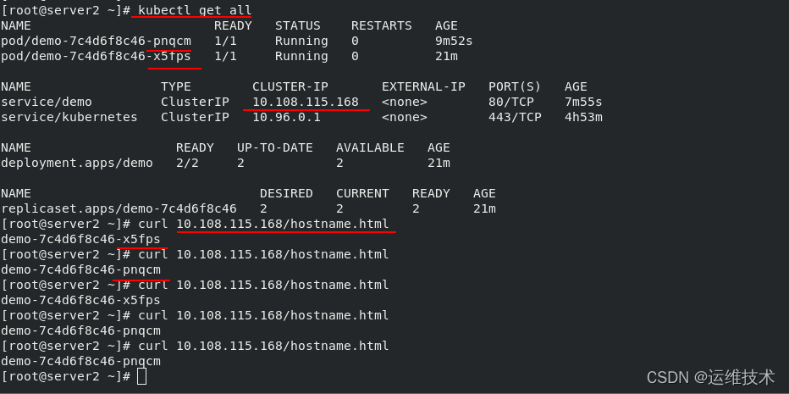
Task: Select the PORT(S) column header
Action: pyautogui.click(x=515, y=86)
